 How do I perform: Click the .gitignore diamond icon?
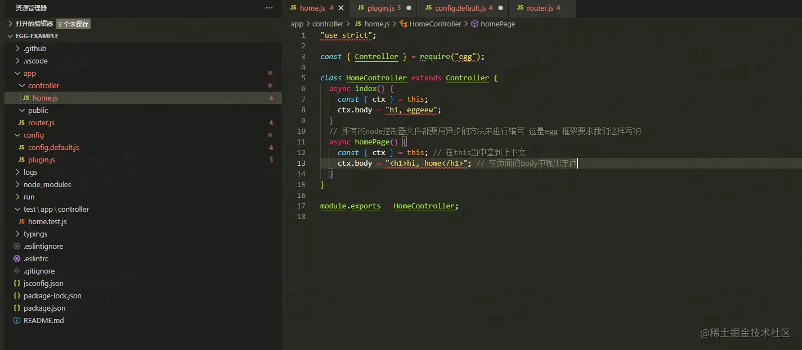pyautogui.click(x=17, y=271)
